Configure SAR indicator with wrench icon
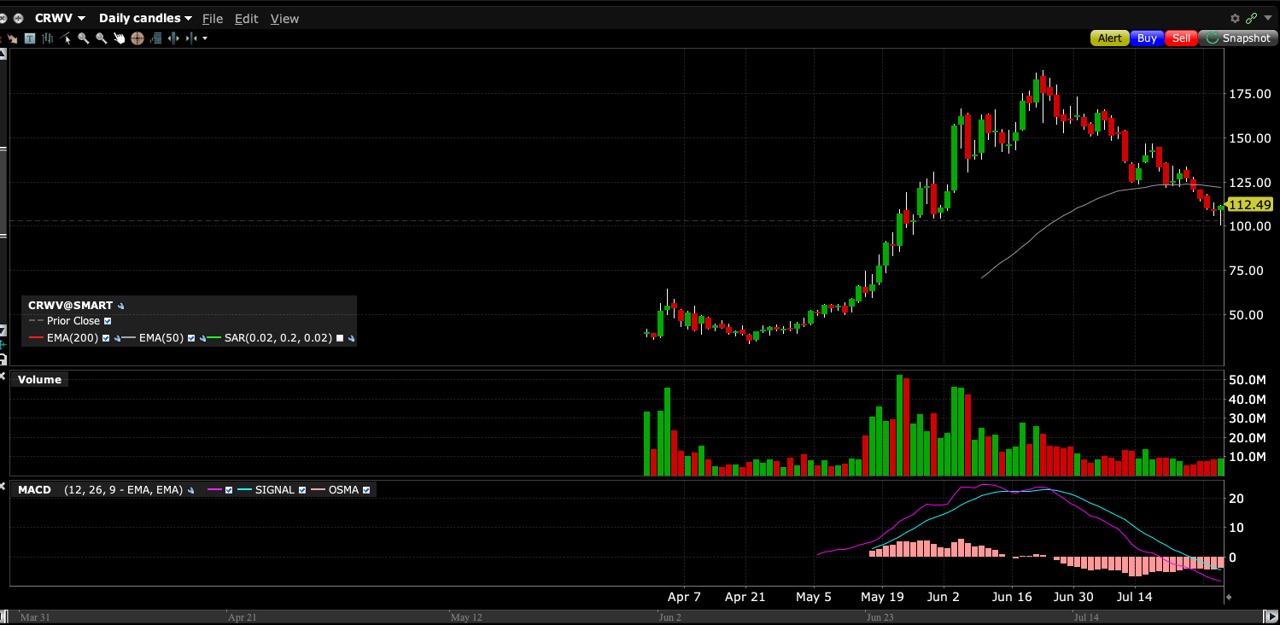1280x625 pixels. 351,339
